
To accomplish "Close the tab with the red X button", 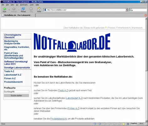I will click(146, 15).
